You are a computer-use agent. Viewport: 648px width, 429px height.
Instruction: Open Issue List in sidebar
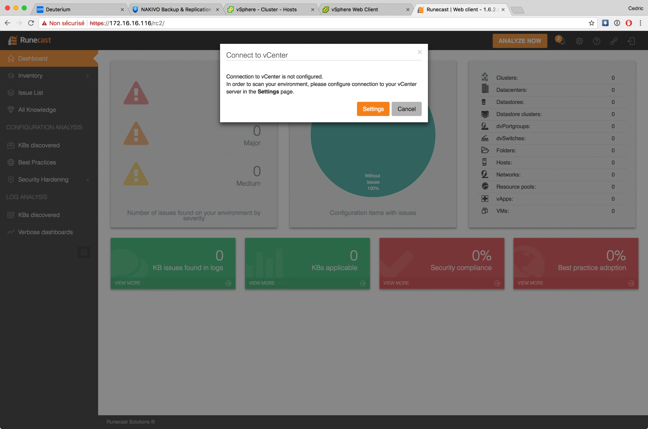pyautogui.click(x=31, y=93)
